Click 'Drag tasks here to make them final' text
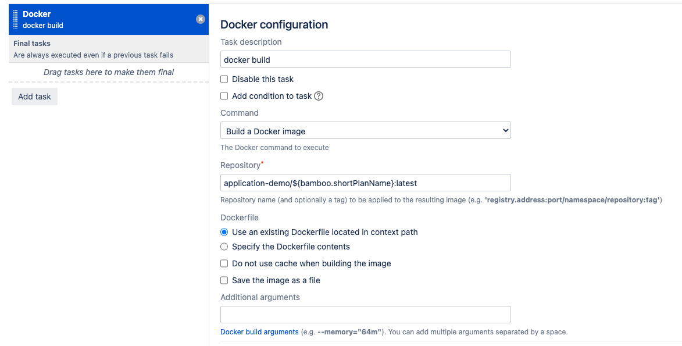Screen dimensions: 682x346 109,72
